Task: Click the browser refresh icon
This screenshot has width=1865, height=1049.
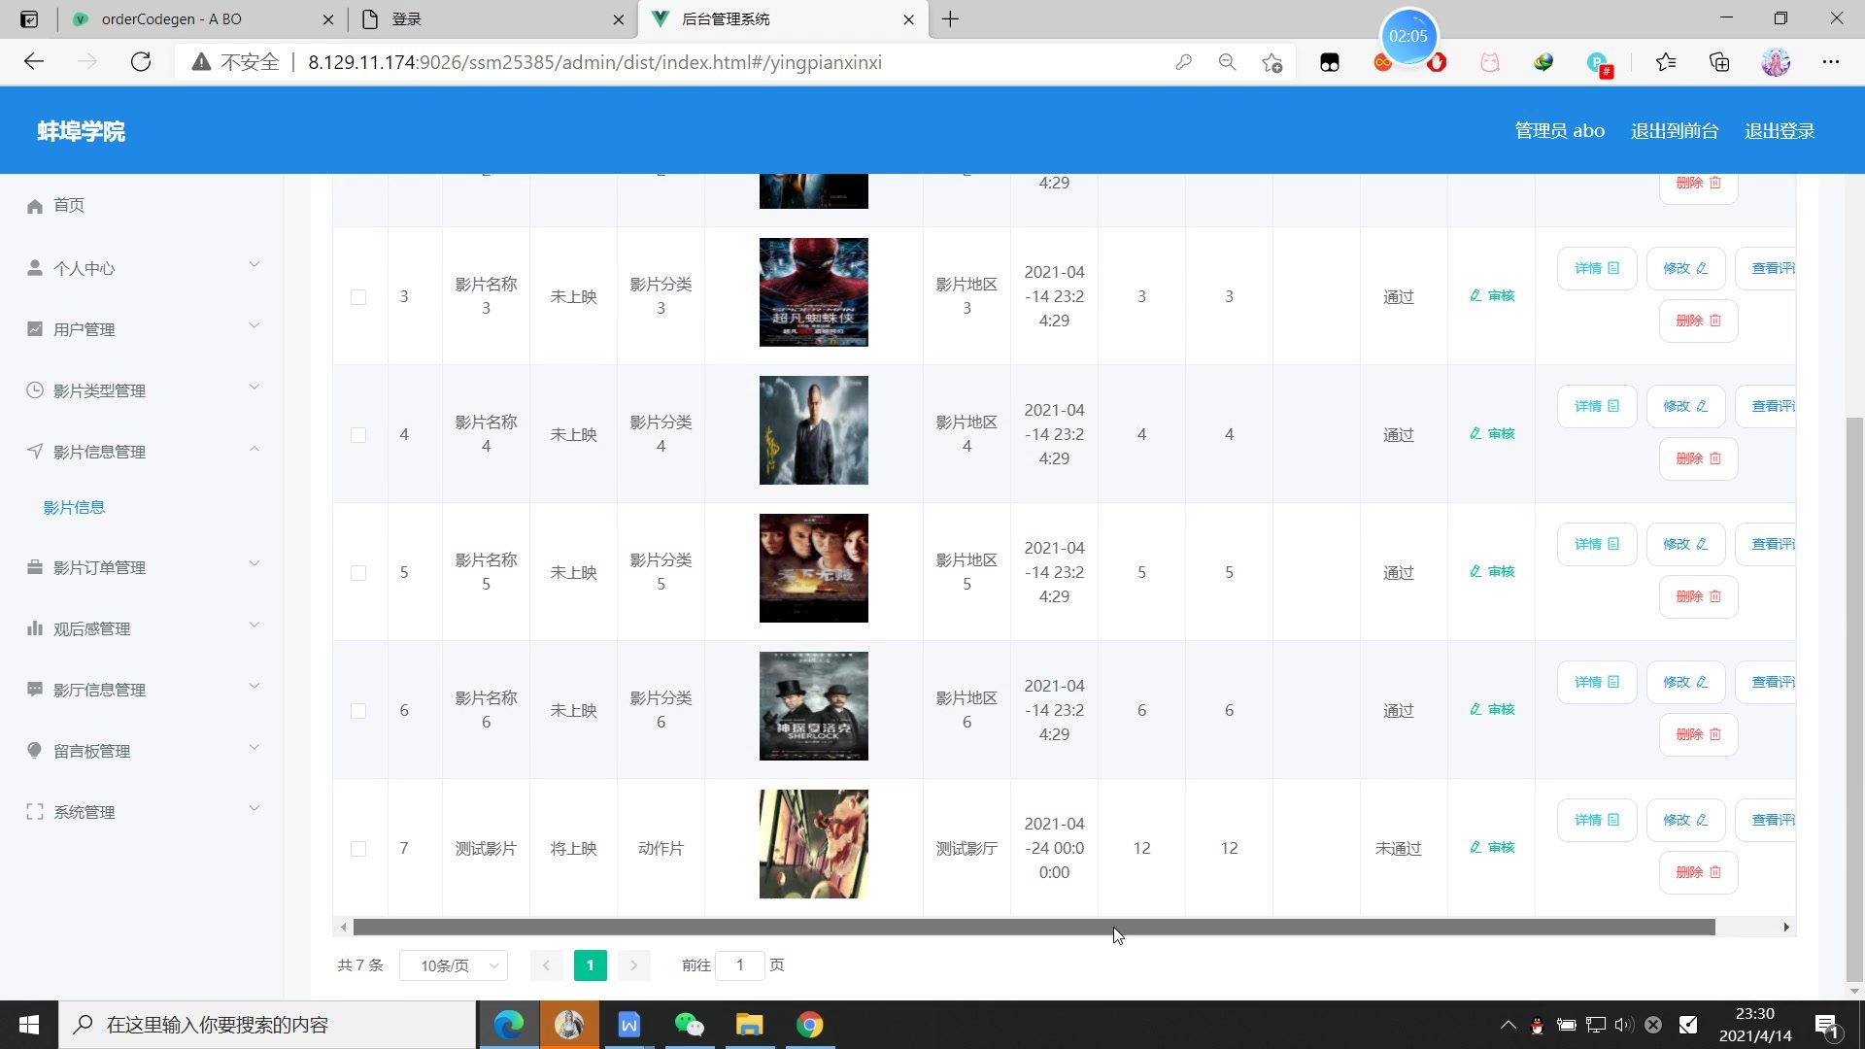Action: [x=141, y=62]
